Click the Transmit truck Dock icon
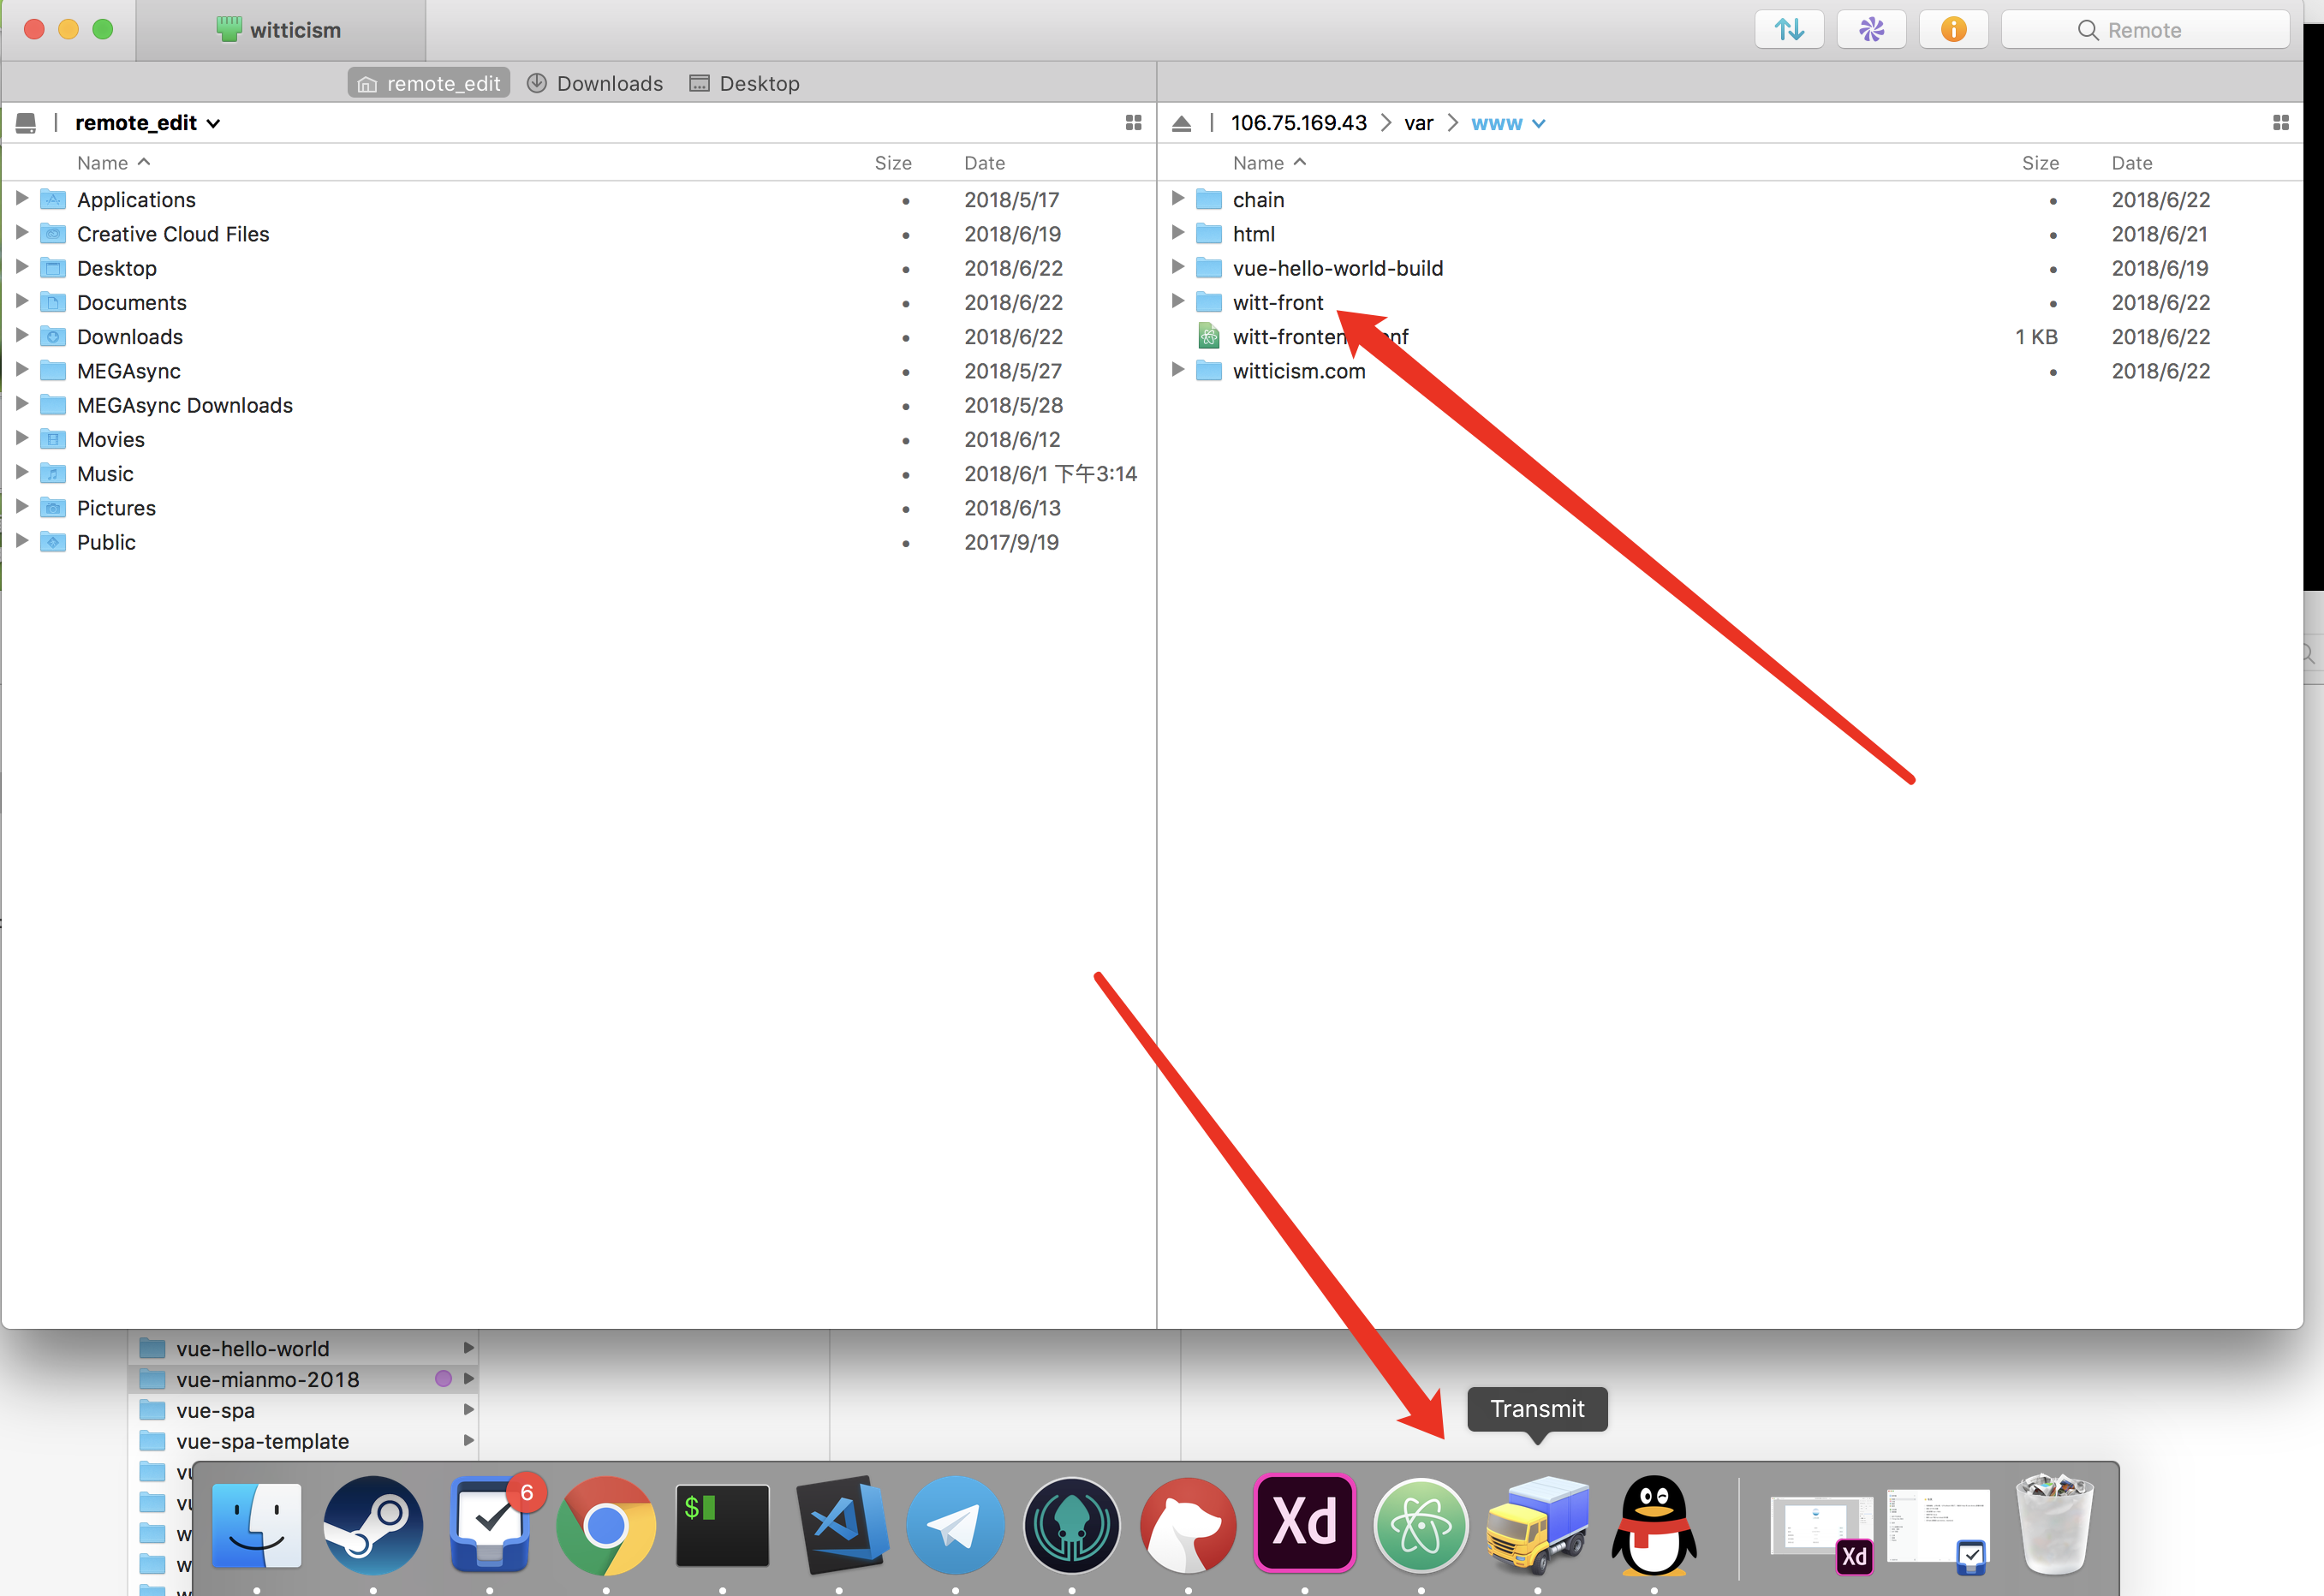This screenshot has height=1596, width=2324. pyautogui.click(x=1537, y=1524)
